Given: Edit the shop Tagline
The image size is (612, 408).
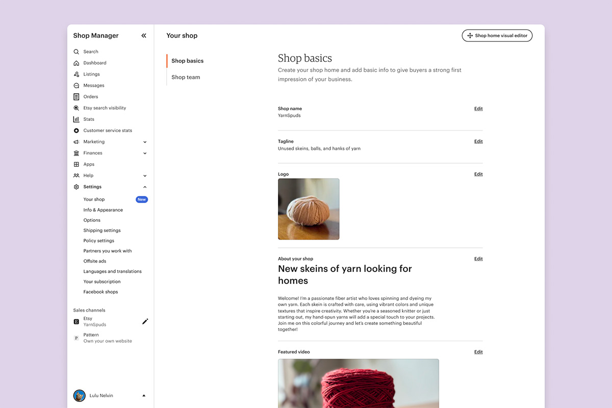Looking at the screenshot, I should tap(478, 141).
